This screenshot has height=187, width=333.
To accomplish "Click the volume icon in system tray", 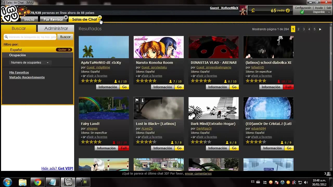I will (306, 182).
